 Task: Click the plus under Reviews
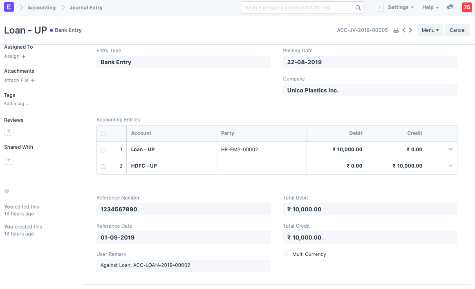point(9,131)
